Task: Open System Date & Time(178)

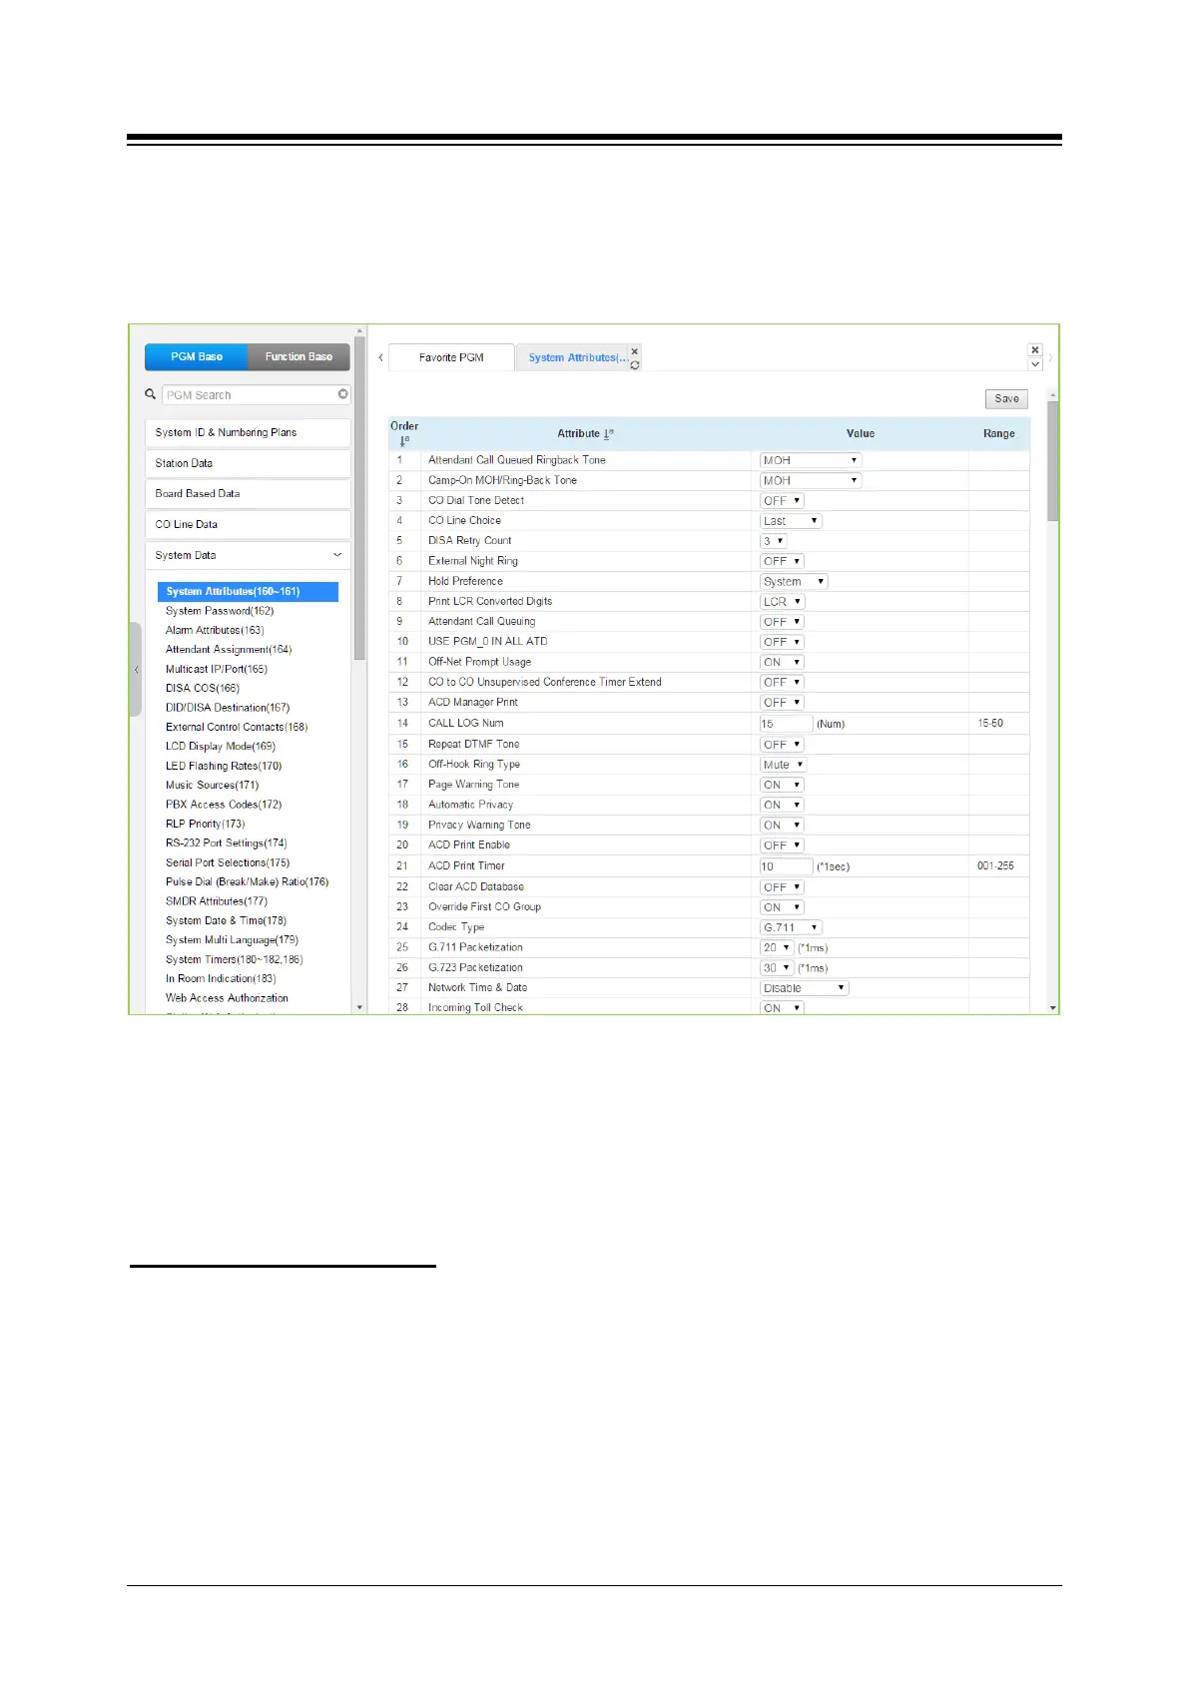Action: click(226, 920)
